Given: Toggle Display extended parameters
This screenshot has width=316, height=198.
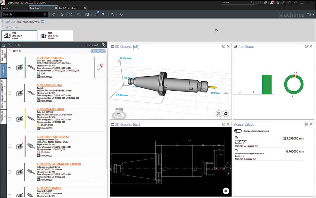Looking at the screenshot, I should (238, 131).
